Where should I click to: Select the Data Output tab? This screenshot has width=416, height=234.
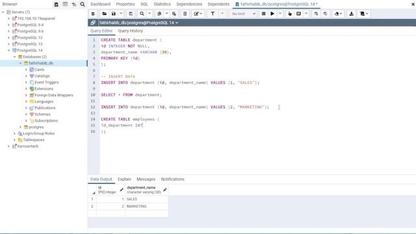point(101,179)
